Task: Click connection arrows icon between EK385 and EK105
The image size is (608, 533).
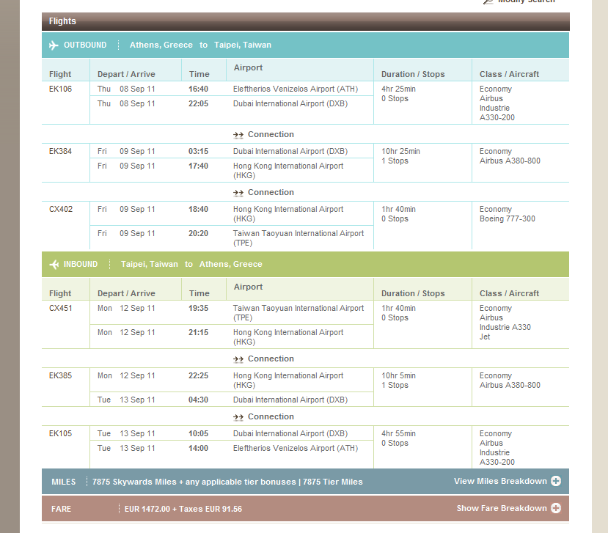Action: click(238, 417)
